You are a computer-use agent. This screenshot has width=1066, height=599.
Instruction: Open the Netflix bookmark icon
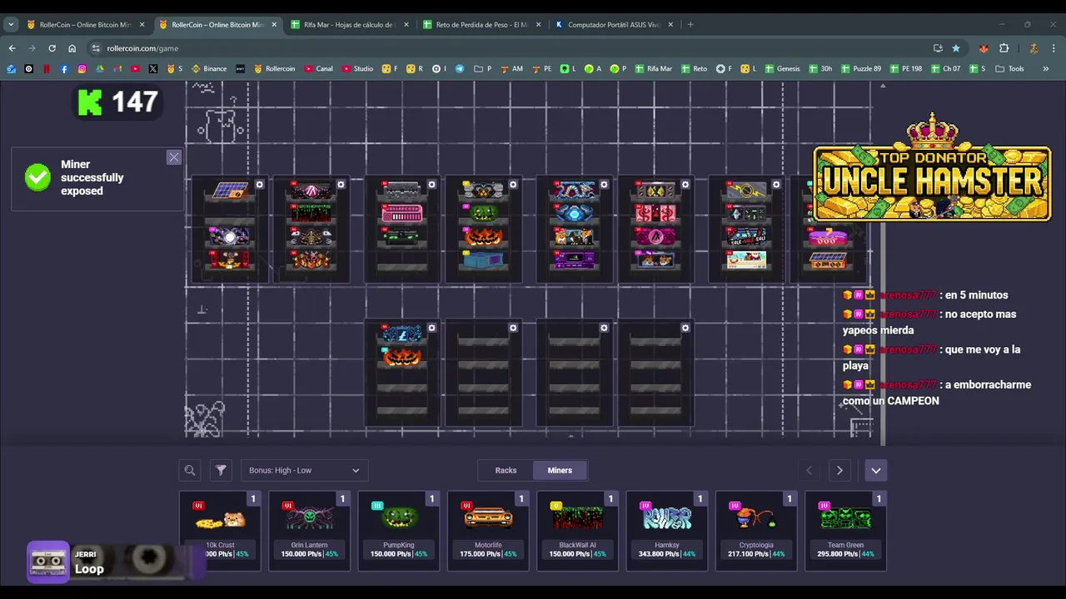point(47,68)
